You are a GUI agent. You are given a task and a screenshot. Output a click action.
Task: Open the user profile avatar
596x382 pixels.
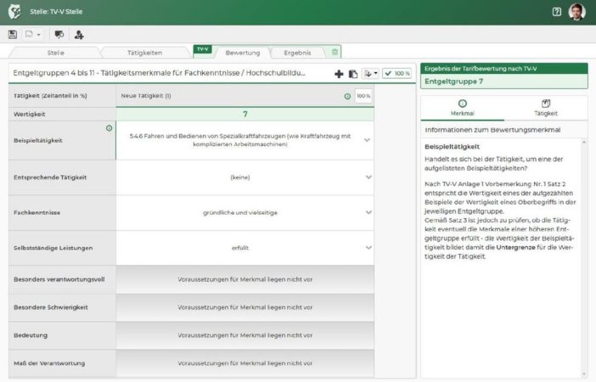click(x=577, y=12)
